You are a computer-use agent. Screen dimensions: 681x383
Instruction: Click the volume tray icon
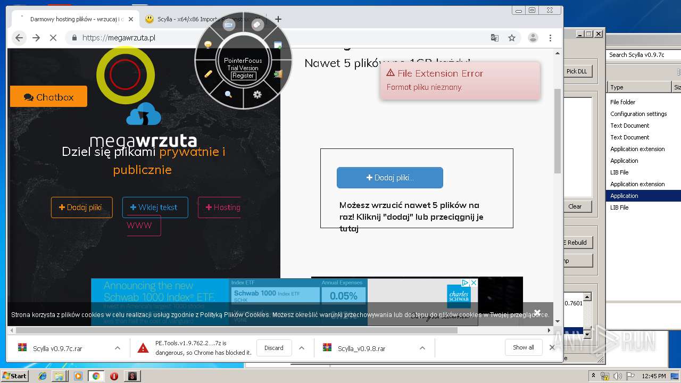pyautogui.click(x=617, y=376)
